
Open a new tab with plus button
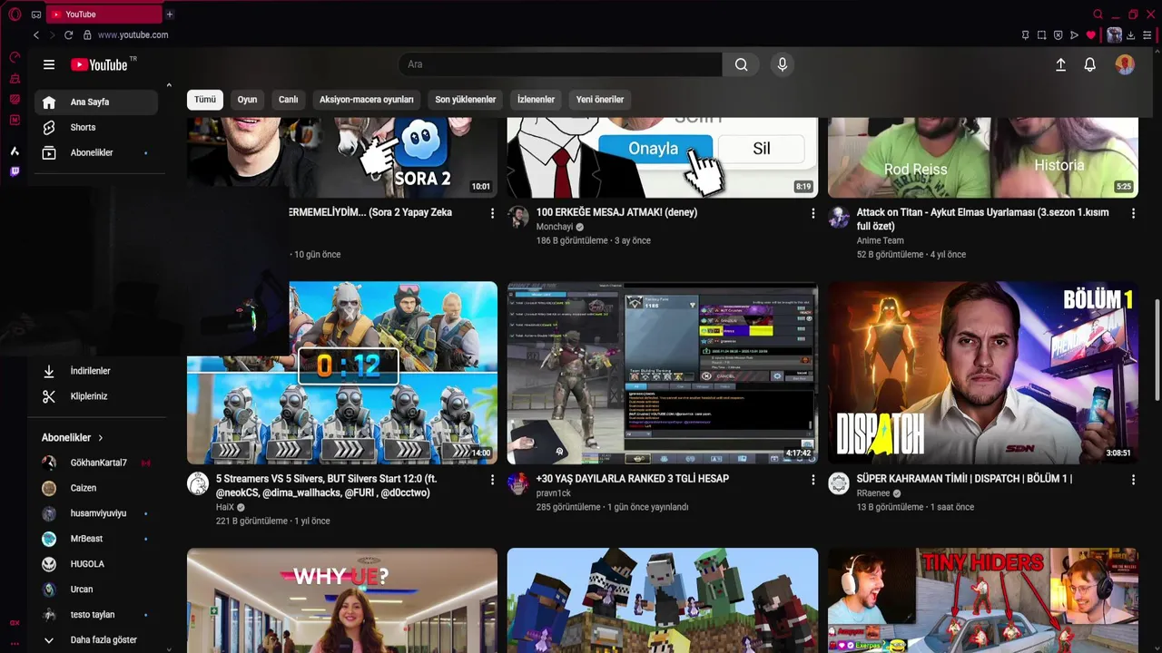point(170,15)
